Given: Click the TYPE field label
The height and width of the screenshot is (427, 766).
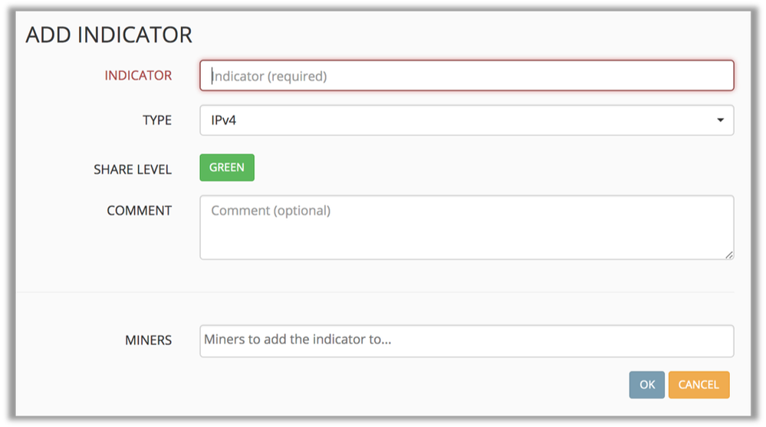Looking at the screenshot, I should (157, 120).
